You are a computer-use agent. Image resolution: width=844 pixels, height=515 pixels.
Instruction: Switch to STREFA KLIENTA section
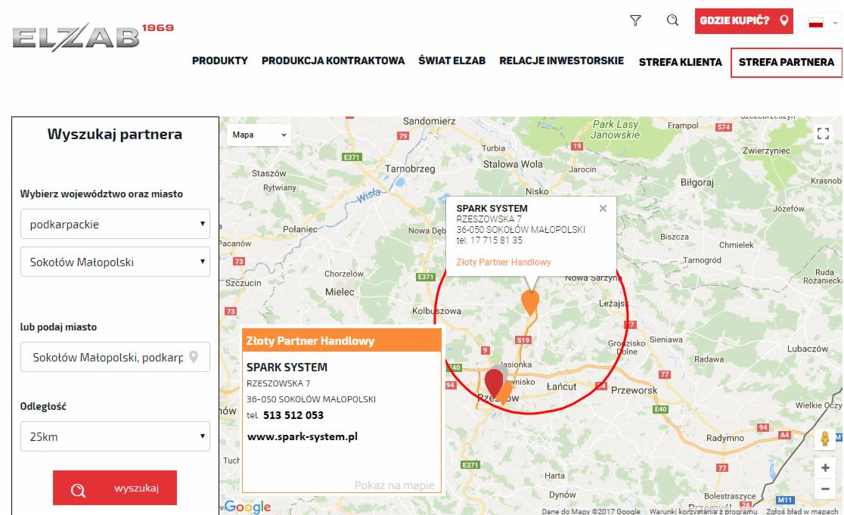pos(680,60)
